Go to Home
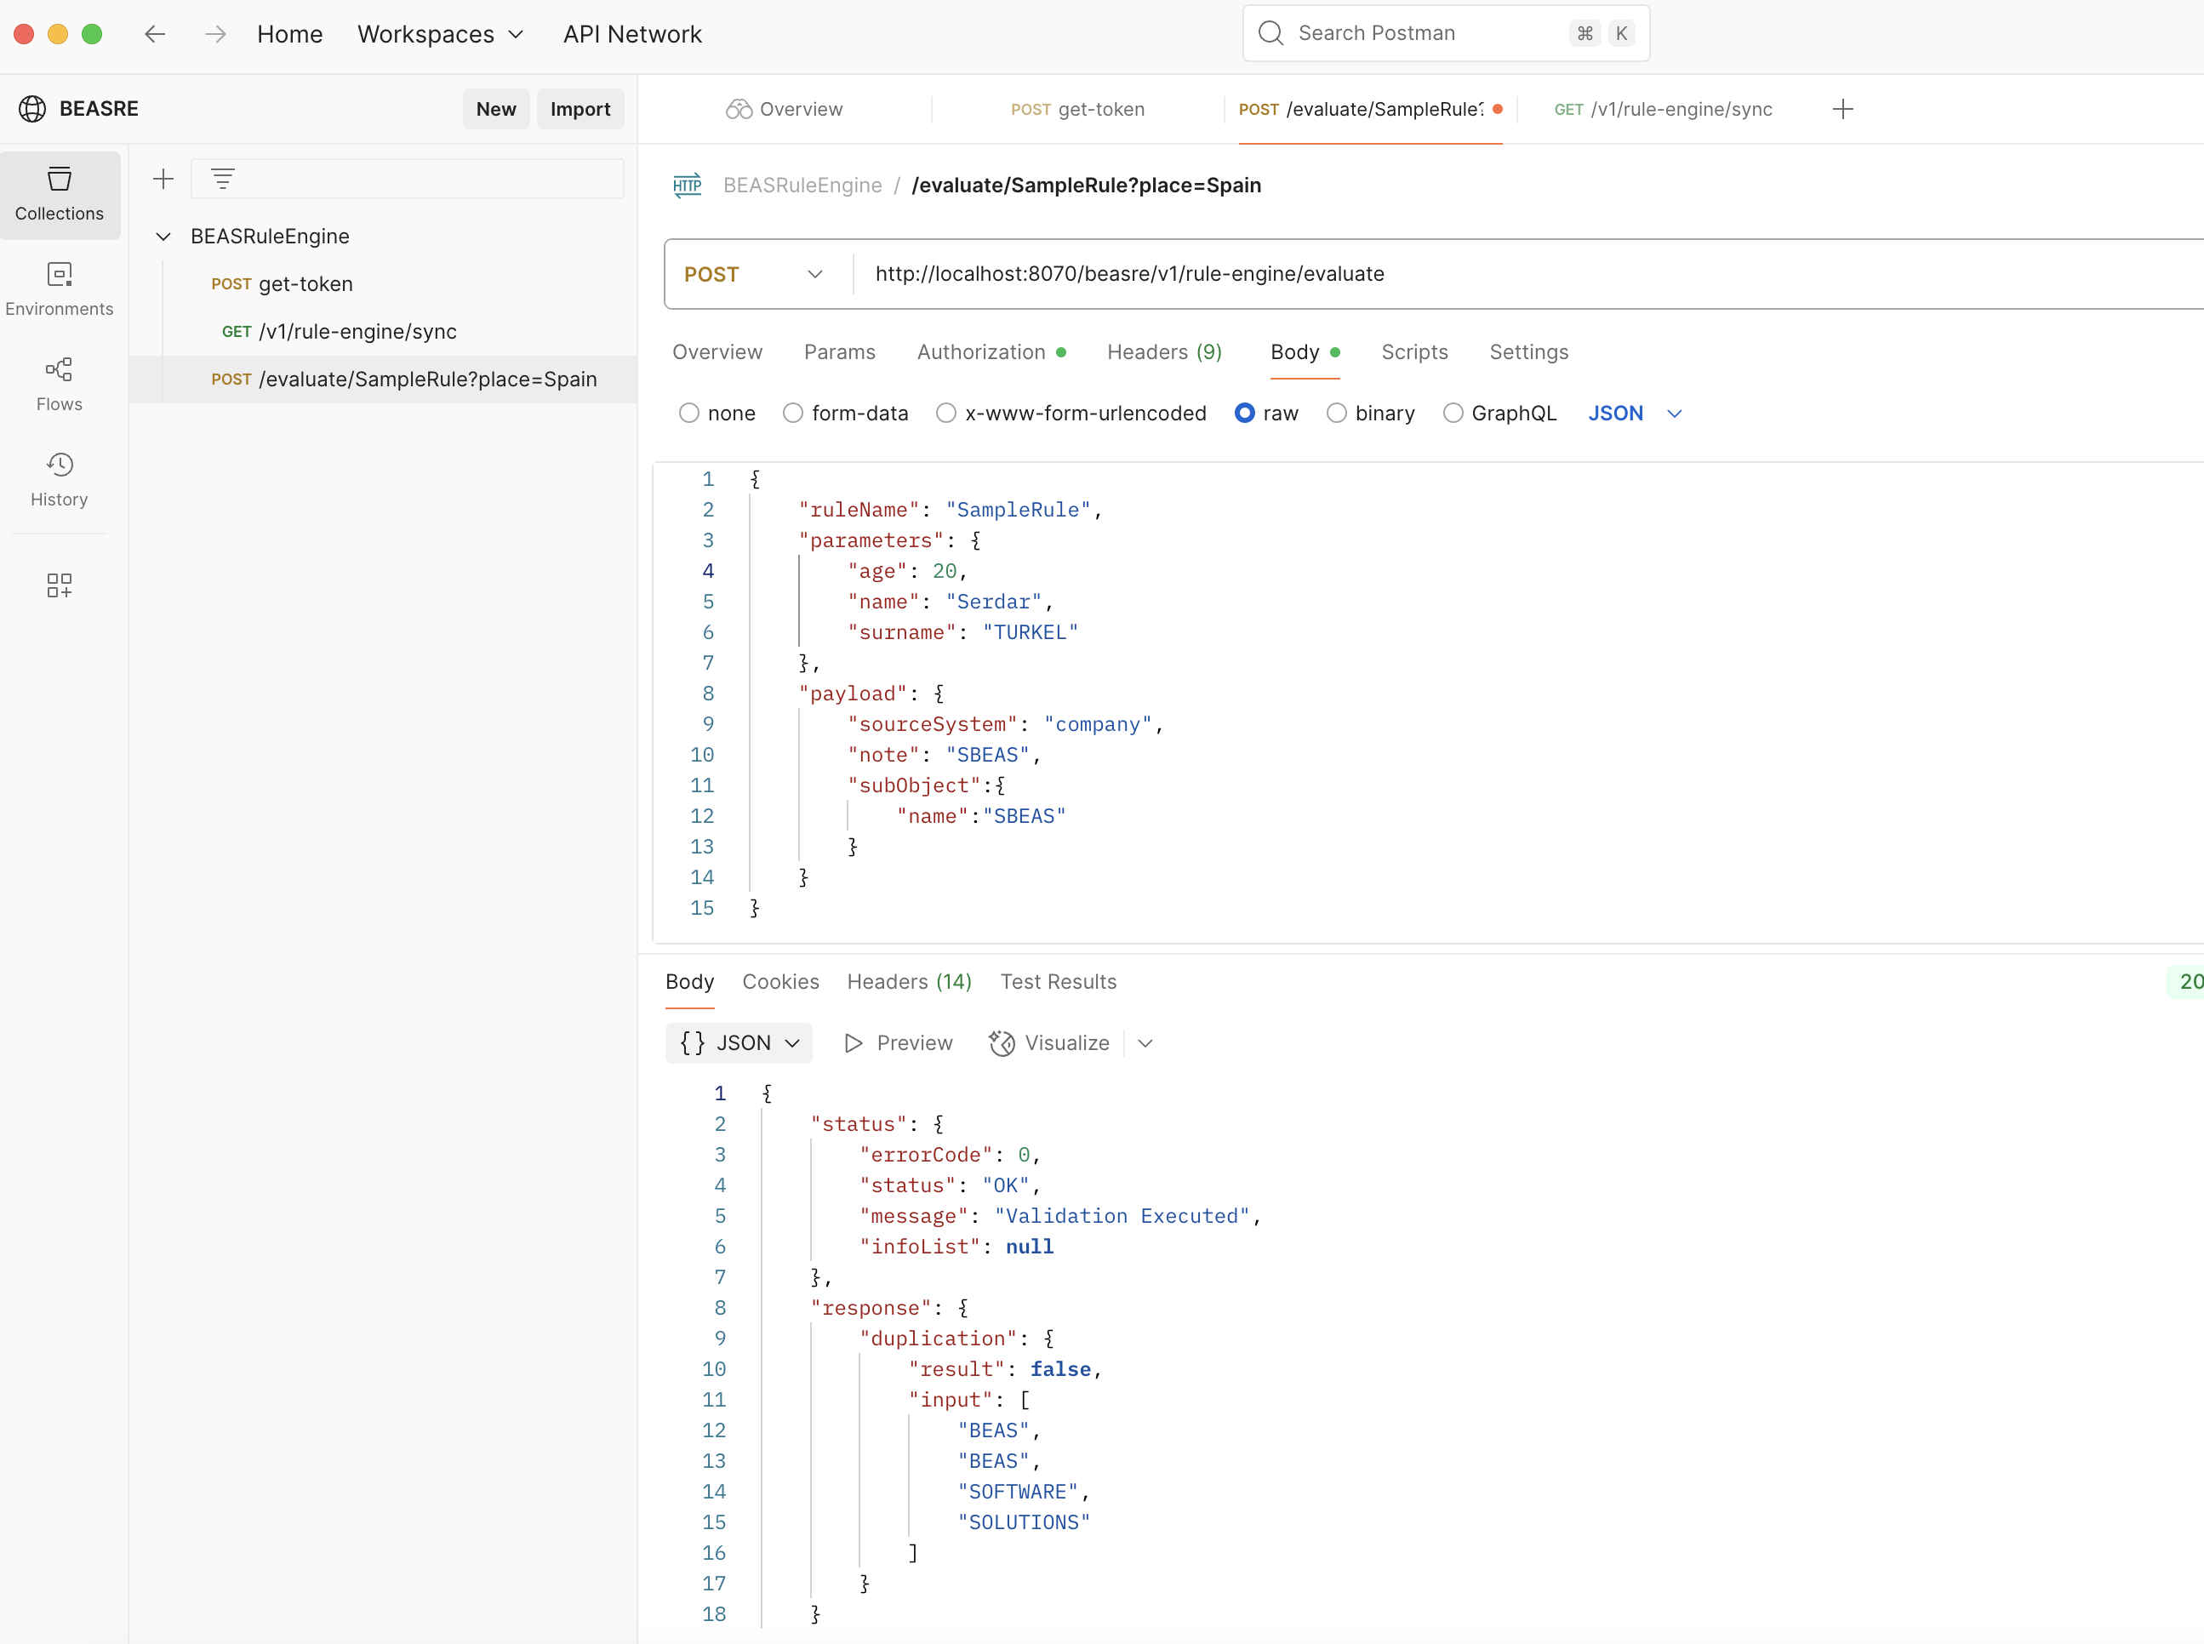Image resolution: width=2204 pixels, height=1644 pixels. 289,34
